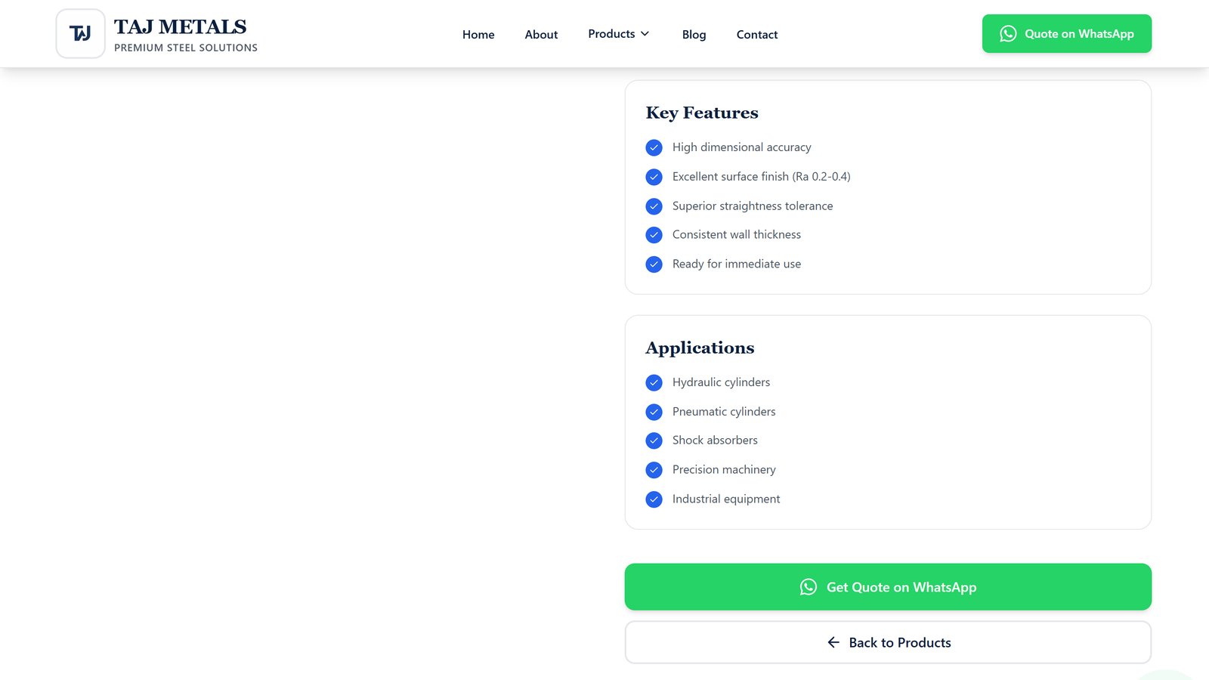The height and width of the screenshot is (680, 1209).
Task: Click checkmark icon next to Excellent surface finish
Action: point(654,177)
